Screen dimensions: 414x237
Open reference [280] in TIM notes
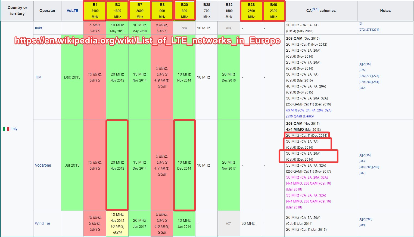click(369, 82)
